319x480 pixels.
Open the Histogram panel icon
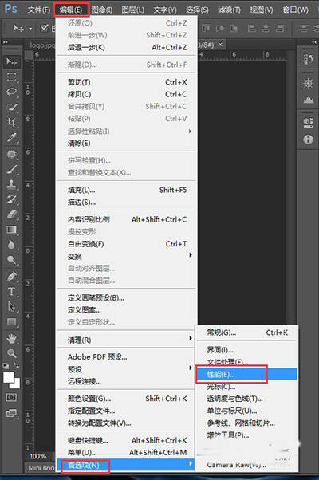pyautogui.click(x=308, y=100)
